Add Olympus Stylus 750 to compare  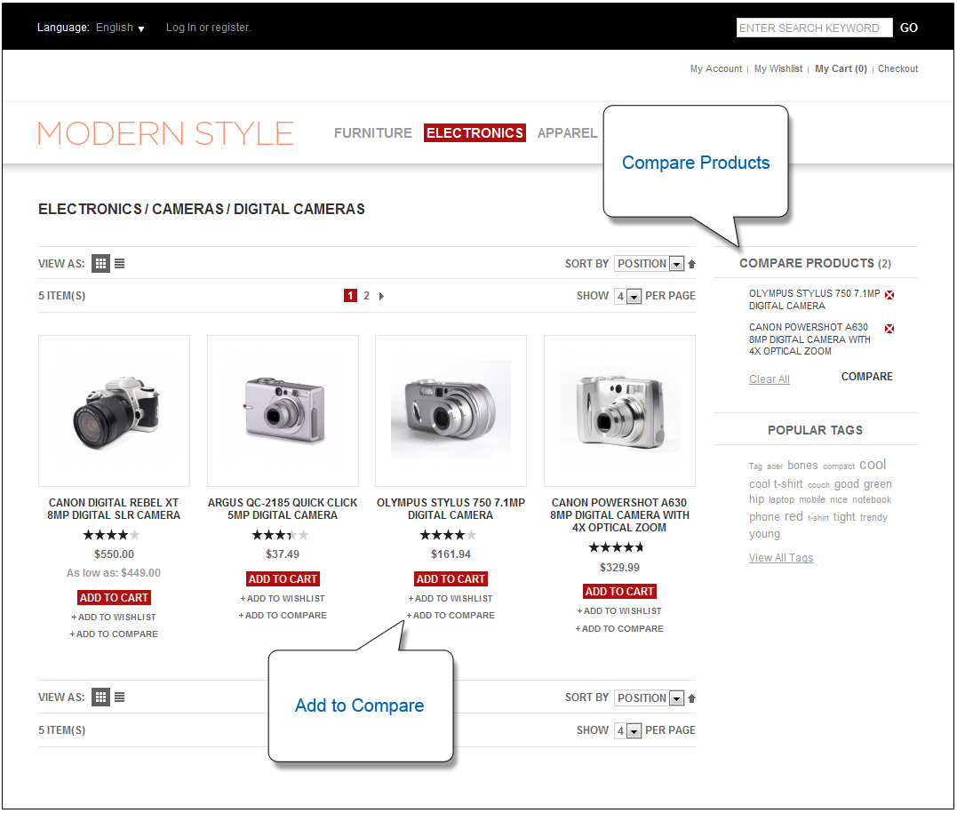click(451, 615)
